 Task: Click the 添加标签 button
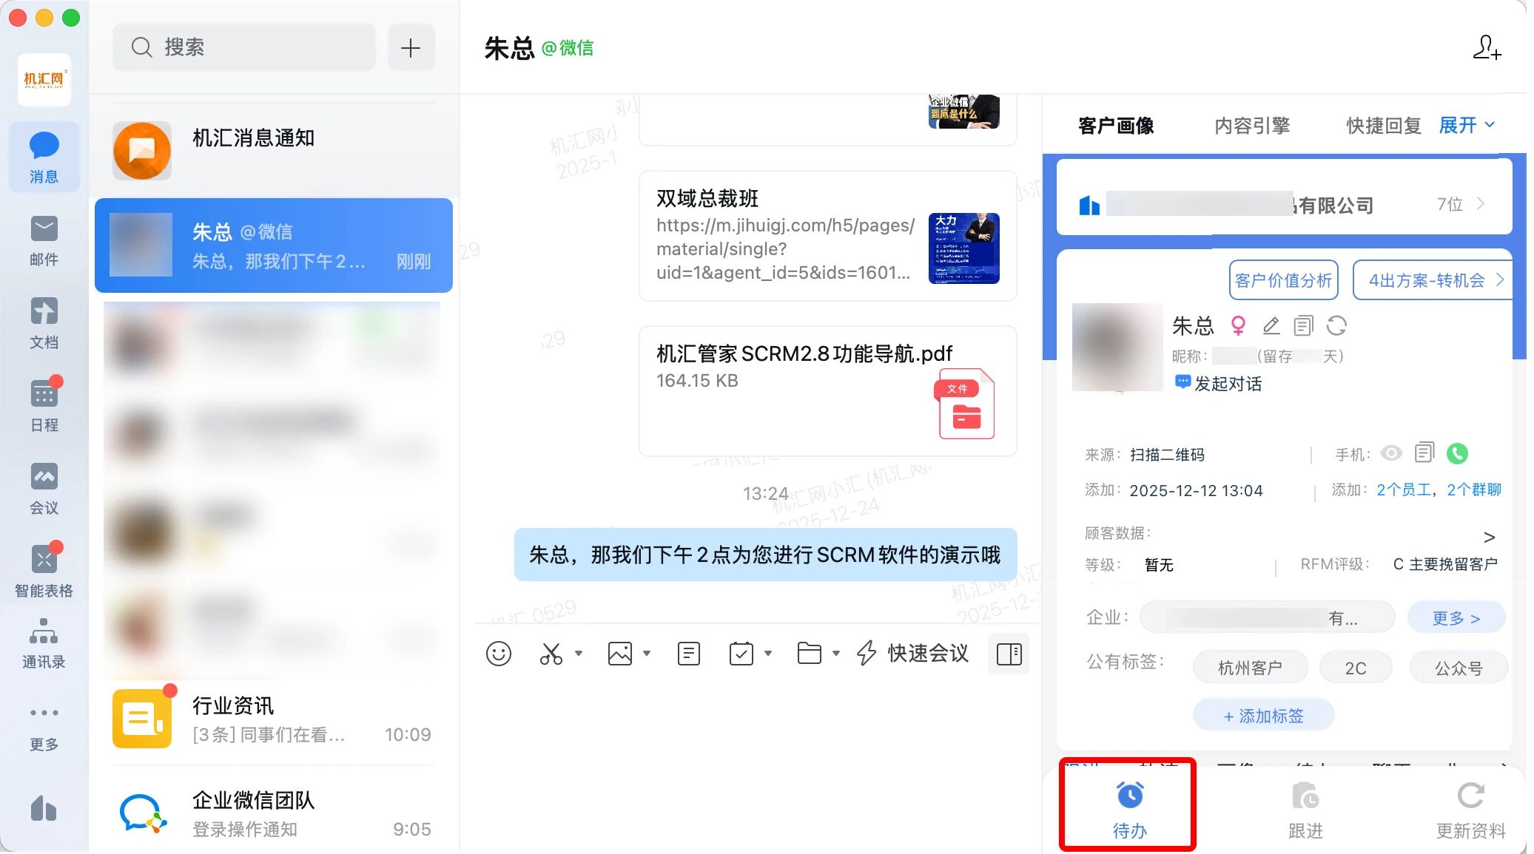pyautogui.click(x=1263, y=716)
